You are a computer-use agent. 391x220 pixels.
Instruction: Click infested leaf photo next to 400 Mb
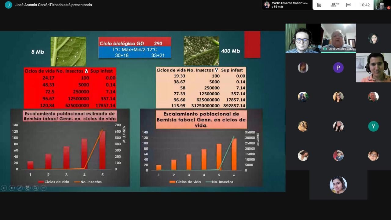click(201, 51)
